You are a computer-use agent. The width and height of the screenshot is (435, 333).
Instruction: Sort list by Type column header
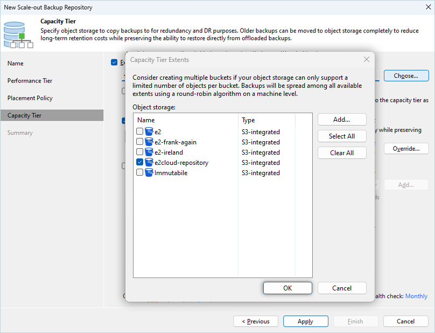click(275, 120)
